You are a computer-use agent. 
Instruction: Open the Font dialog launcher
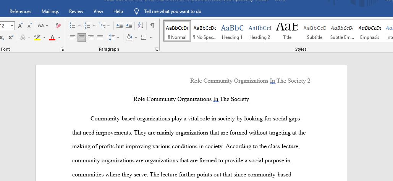[62, 49]
